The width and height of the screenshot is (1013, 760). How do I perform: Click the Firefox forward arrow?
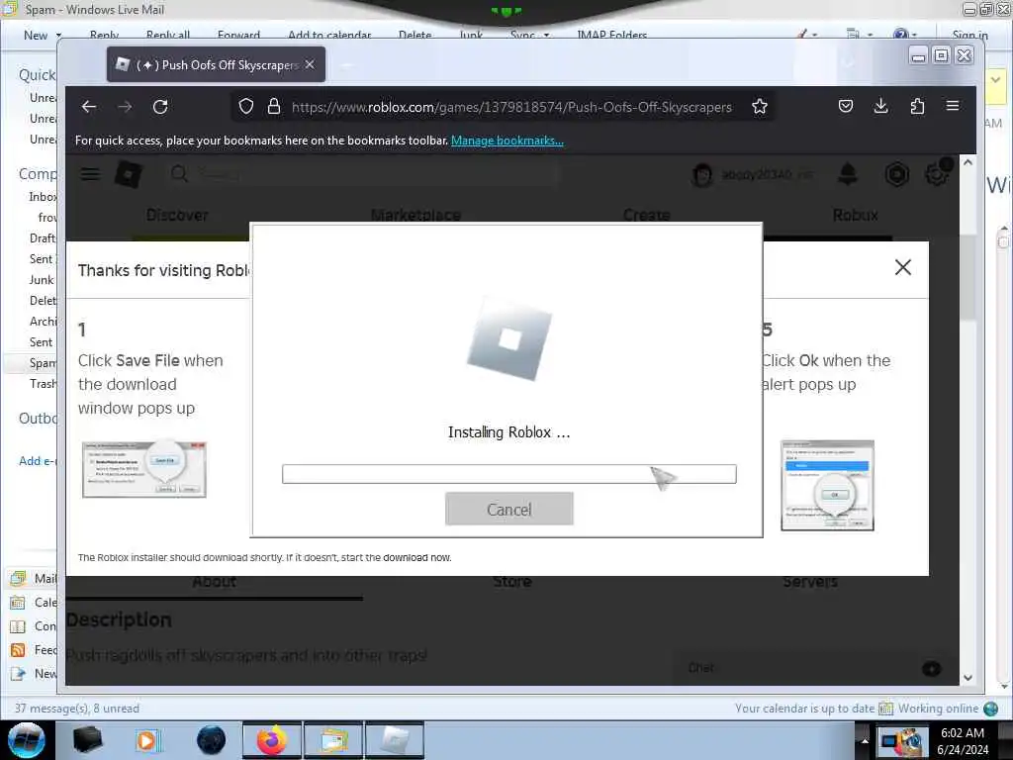click(x=125, y=107)
